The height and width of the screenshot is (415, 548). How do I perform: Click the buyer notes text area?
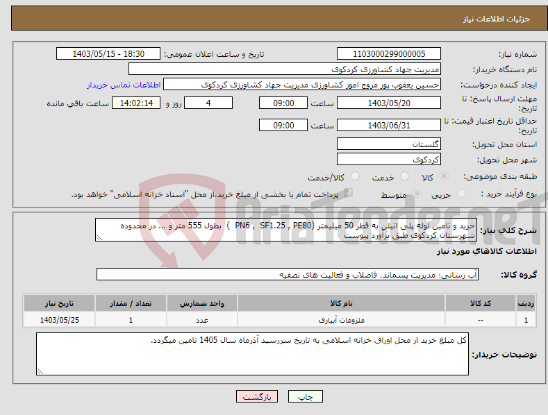pos(252,354)
